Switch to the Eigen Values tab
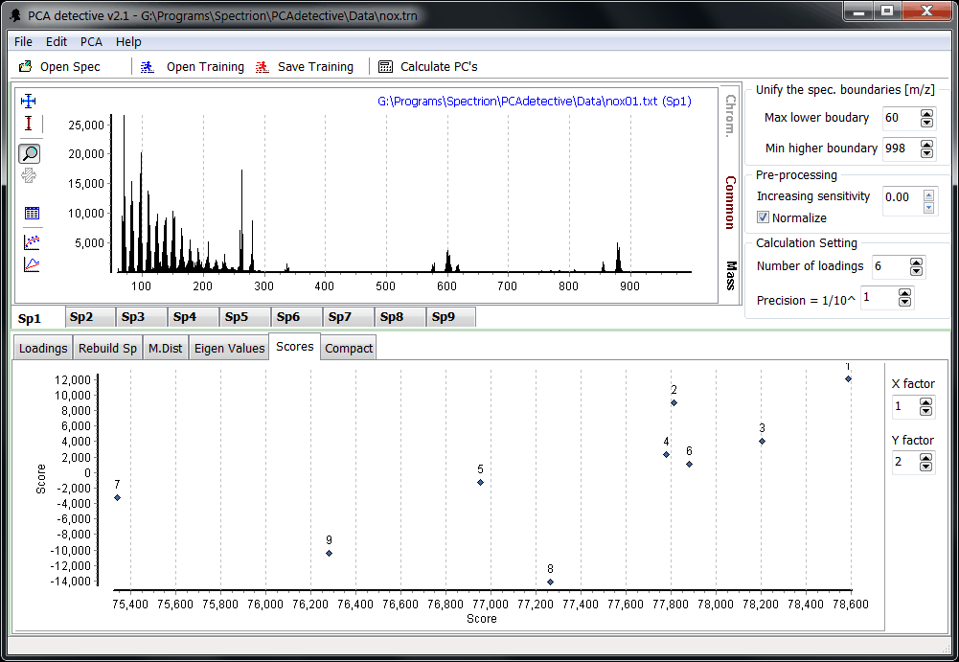959x662 pixels. (x=229, y=348)
